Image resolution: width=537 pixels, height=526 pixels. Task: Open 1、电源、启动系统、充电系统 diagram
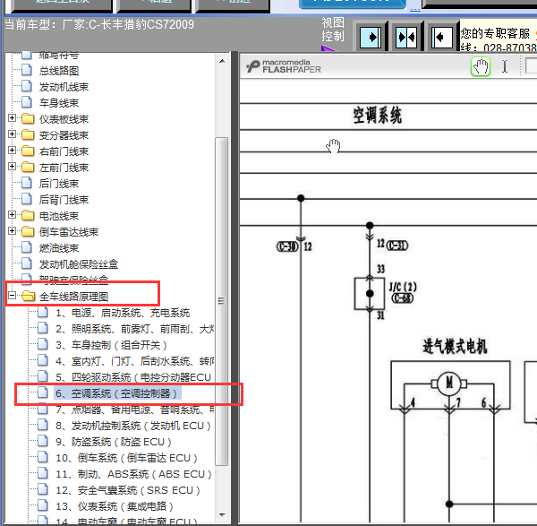(x=123, y=313)
